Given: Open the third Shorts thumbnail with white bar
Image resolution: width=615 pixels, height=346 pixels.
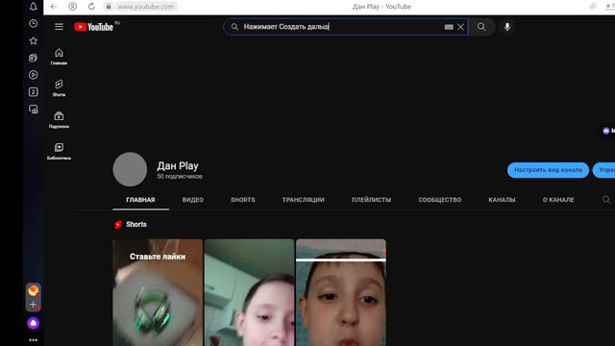Looking at the screenshot, I should pos(341,292).
